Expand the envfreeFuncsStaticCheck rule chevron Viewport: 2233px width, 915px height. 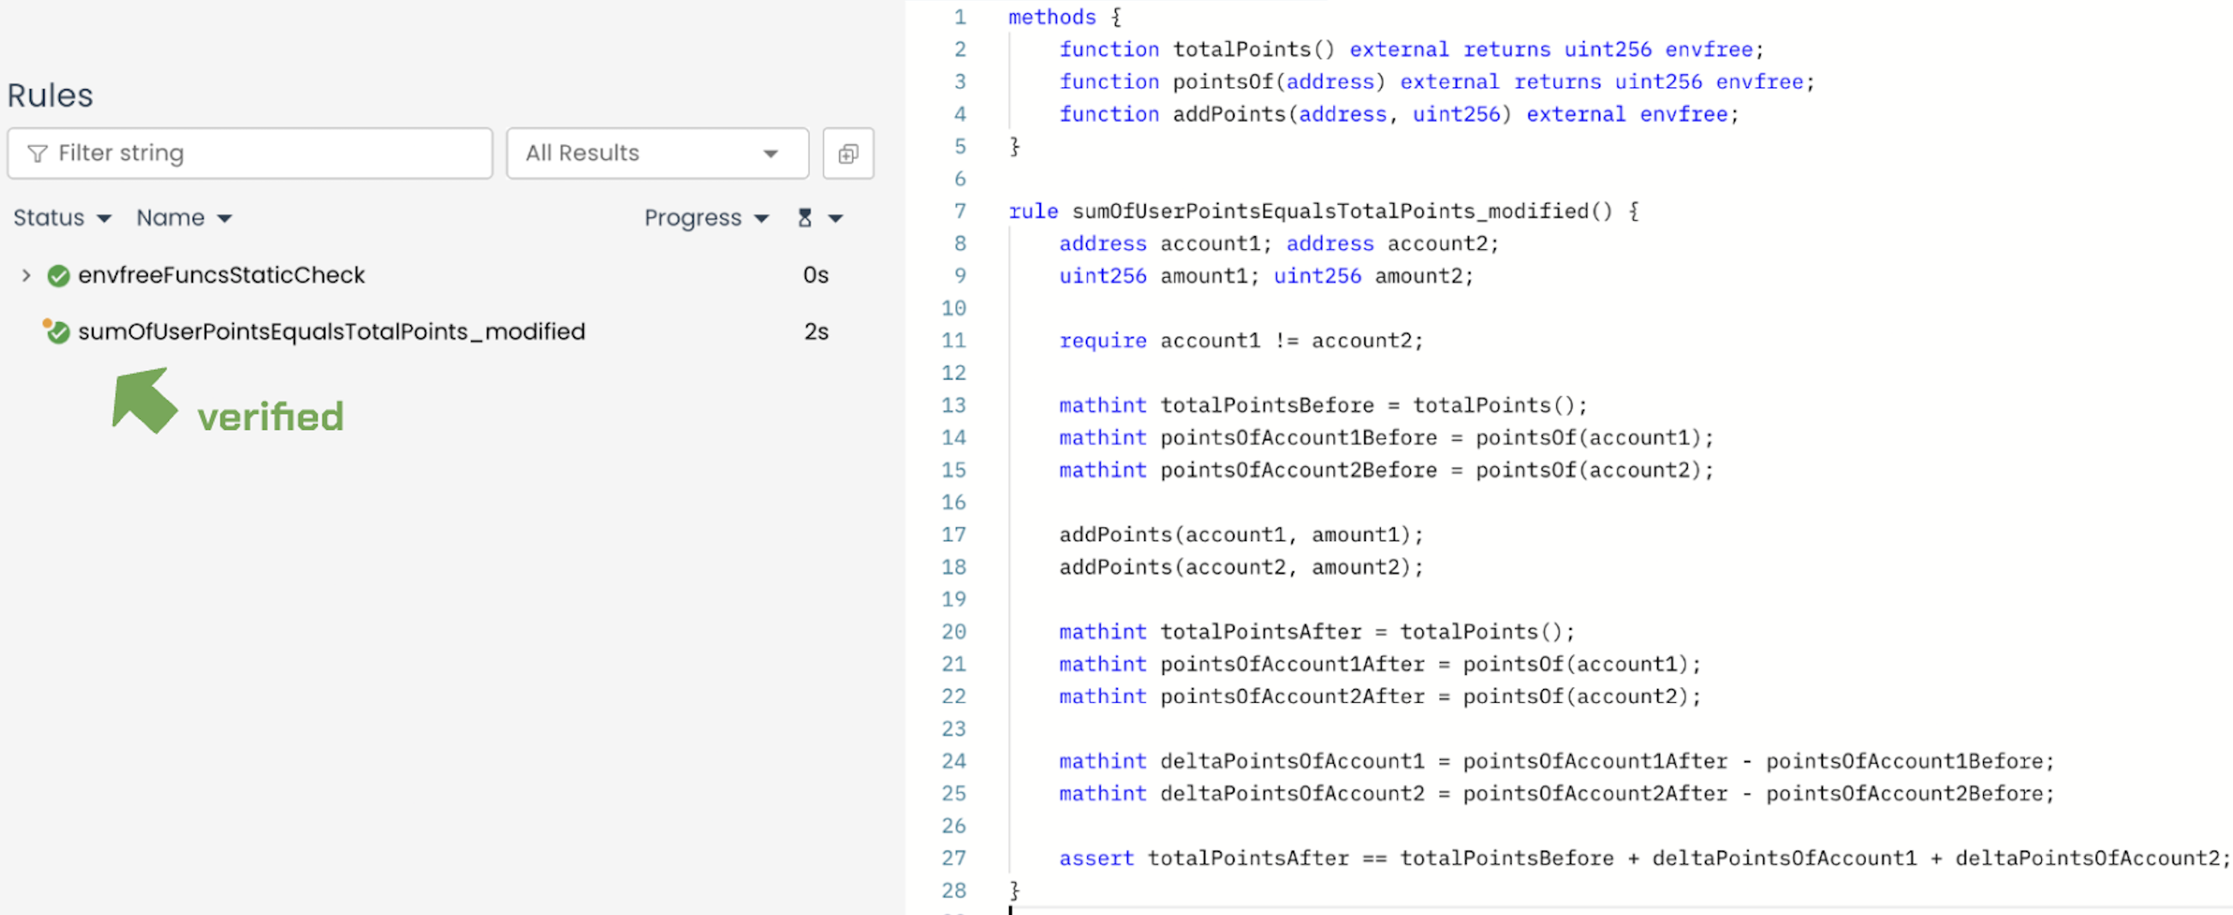pos(26,276)
